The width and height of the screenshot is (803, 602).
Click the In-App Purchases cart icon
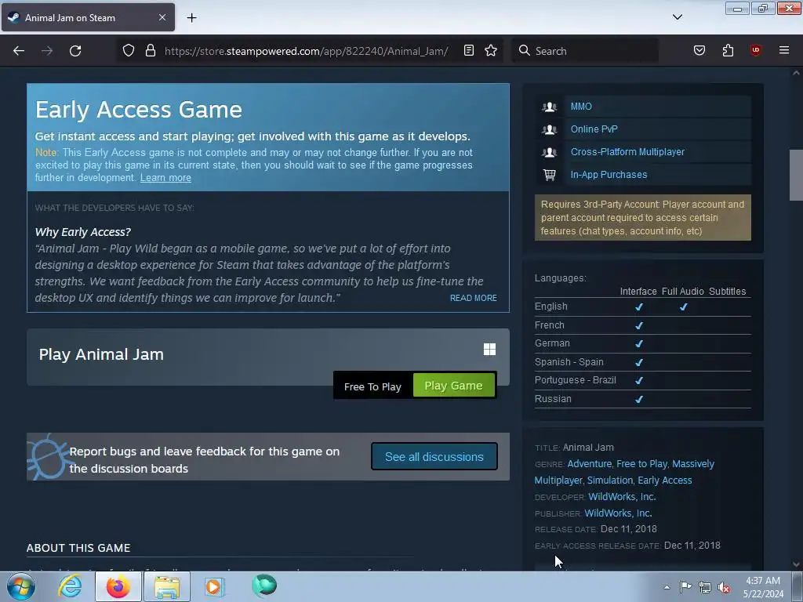pyautogui.click(x=550, y=175)
